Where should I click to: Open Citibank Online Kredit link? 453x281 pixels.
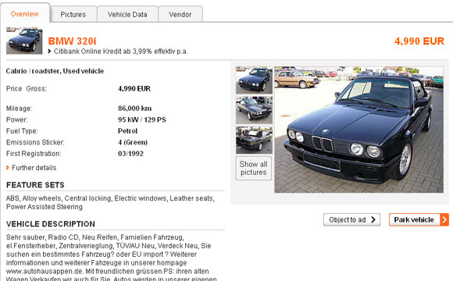pos(121,52)
